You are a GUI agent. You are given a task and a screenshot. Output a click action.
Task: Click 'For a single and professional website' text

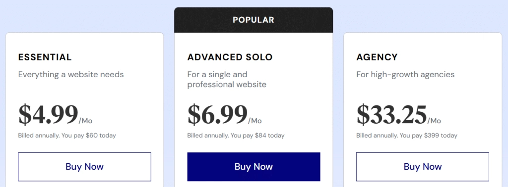227,80
